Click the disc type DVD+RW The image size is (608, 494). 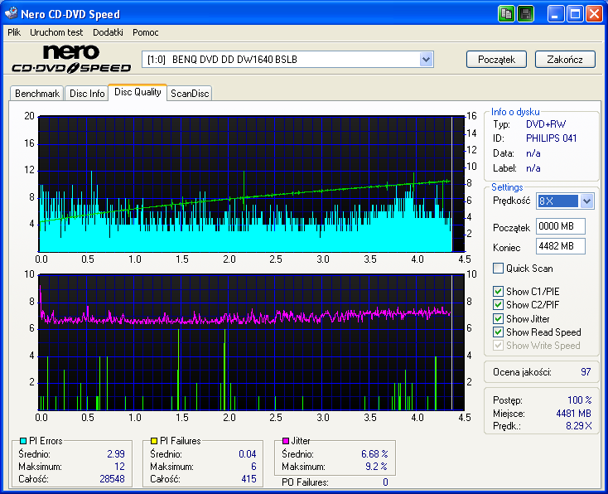pyautogui.click(x=546, y=124)
